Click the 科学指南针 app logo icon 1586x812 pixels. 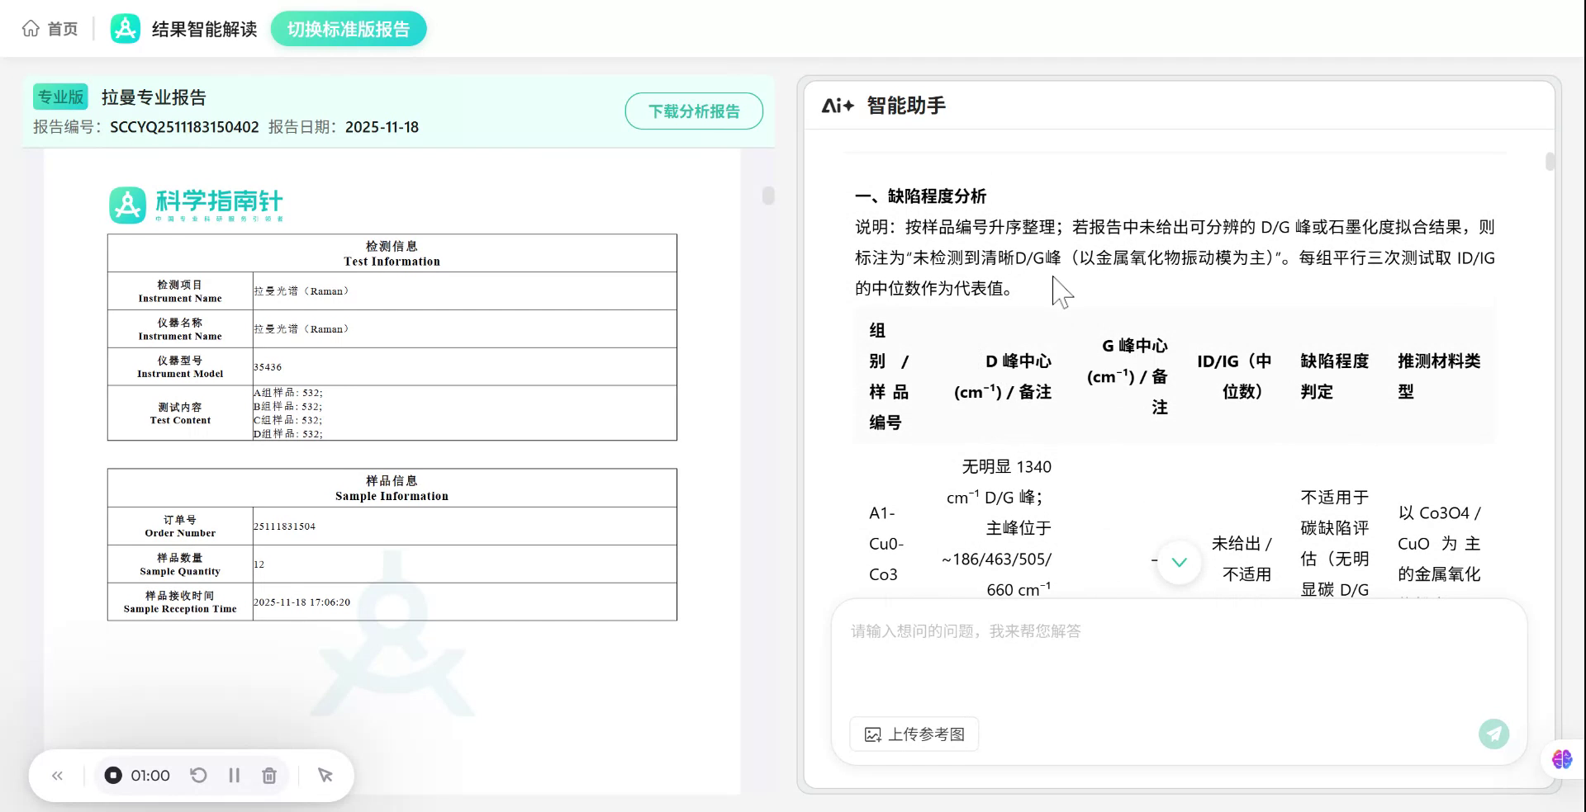click(125, 27)
